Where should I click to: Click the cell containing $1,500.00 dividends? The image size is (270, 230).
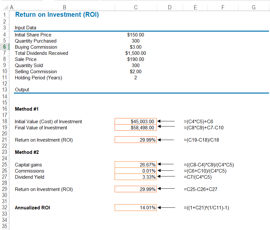pyautogui.click(x=135, y=53)
